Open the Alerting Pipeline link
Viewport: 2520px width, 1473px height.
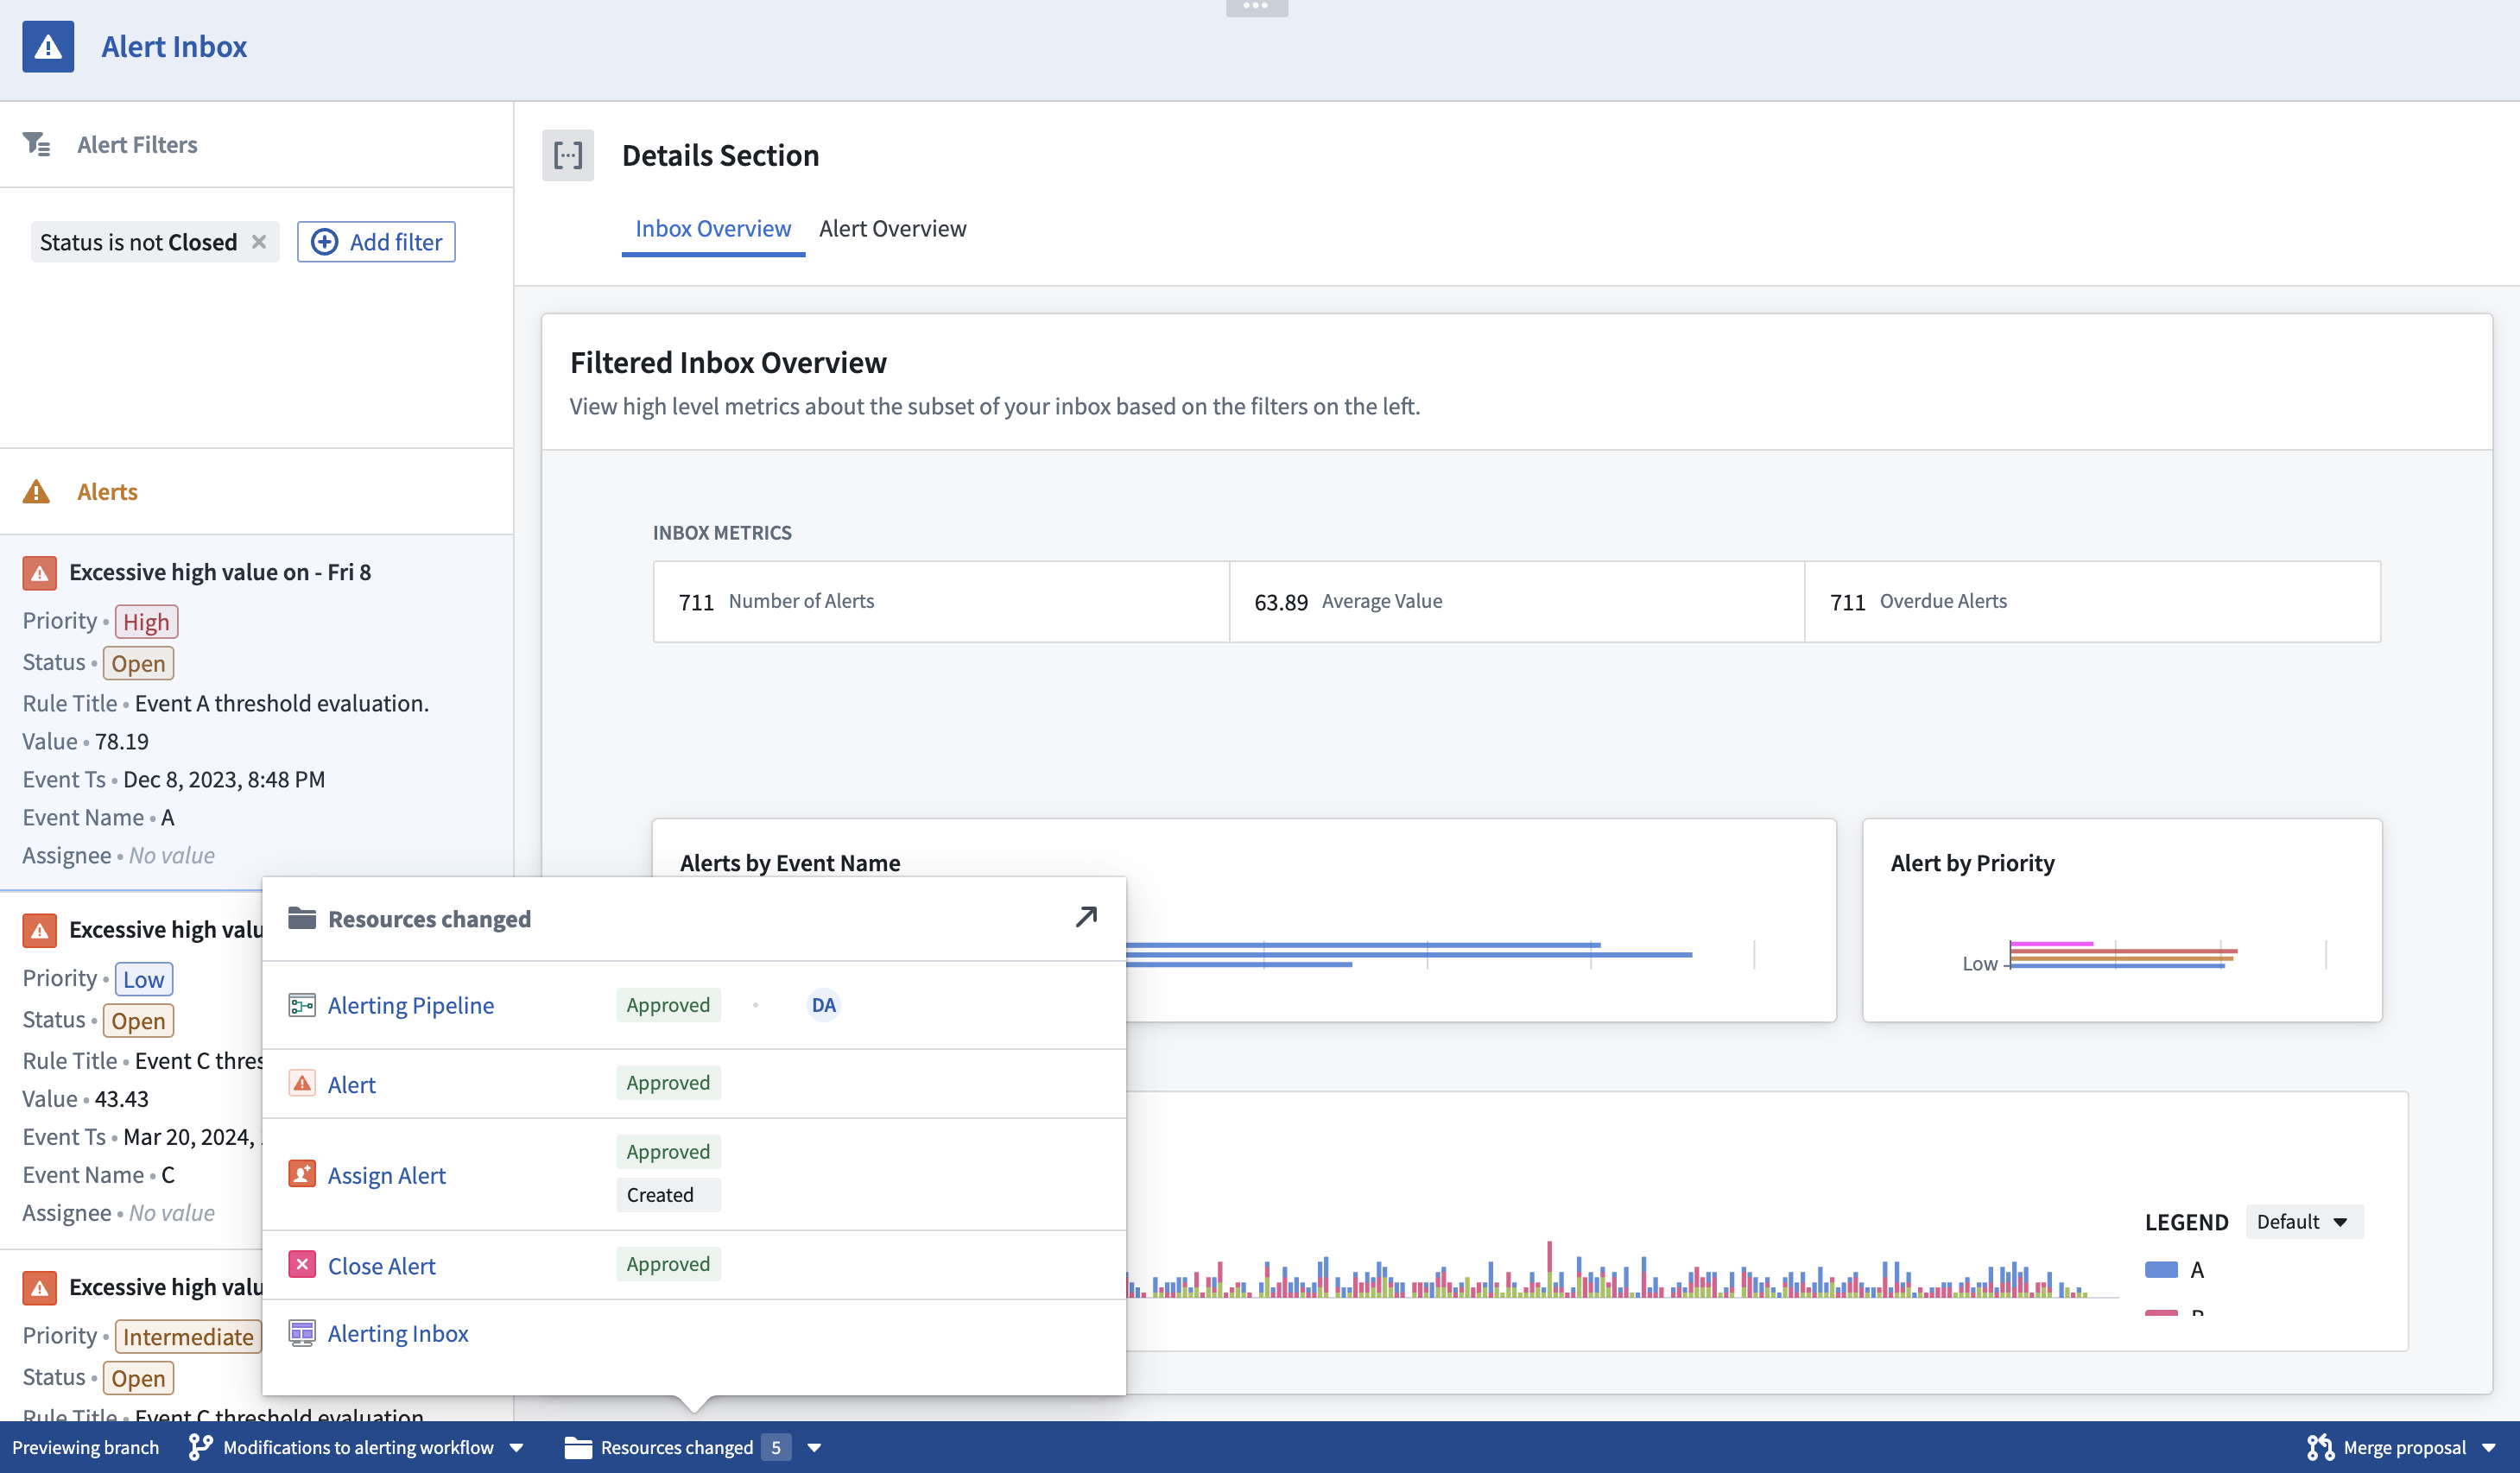click(410, 1005)
